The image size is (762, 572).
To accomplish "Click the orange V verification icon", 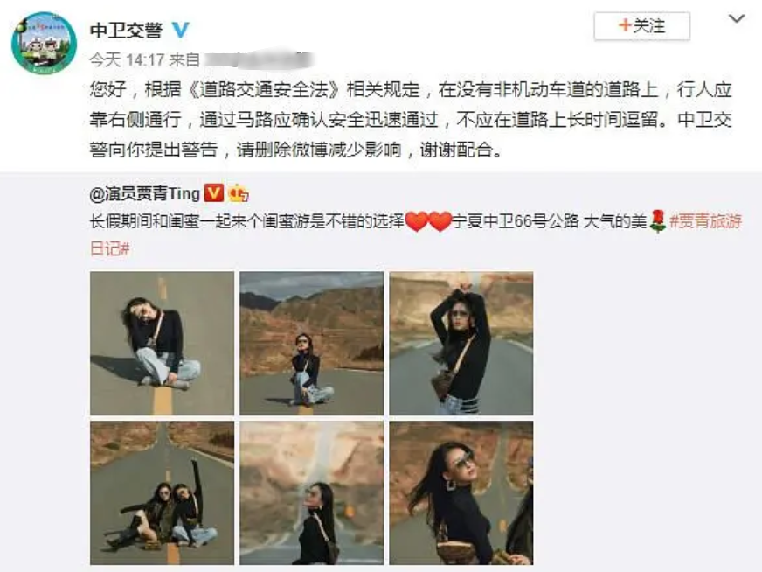I will [213, 193].
